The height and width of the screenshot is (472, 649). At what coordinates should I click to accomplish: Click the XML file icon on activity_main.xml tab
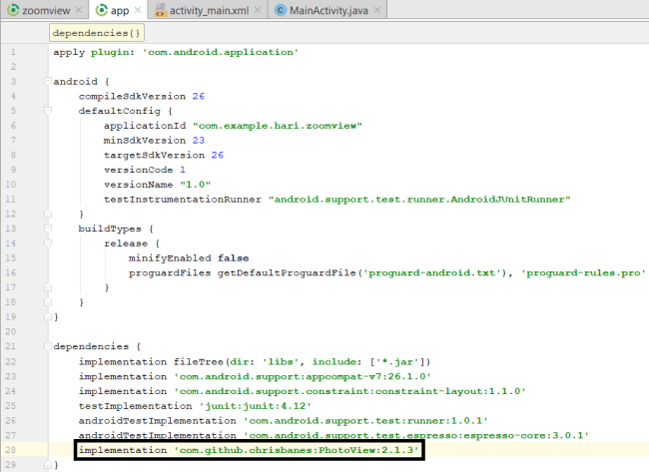coord(160,10)
